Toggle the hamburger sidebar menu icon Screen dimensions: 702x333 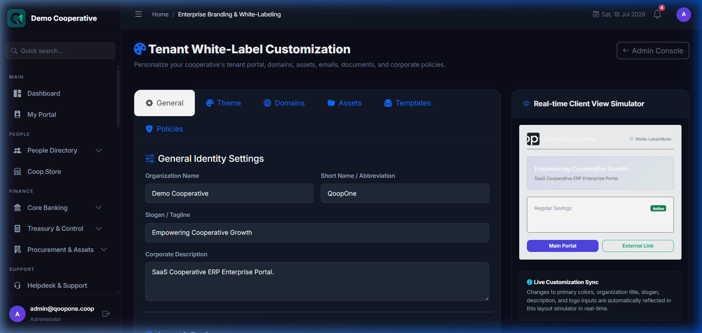pyautogui.click(x=138, y=14)
